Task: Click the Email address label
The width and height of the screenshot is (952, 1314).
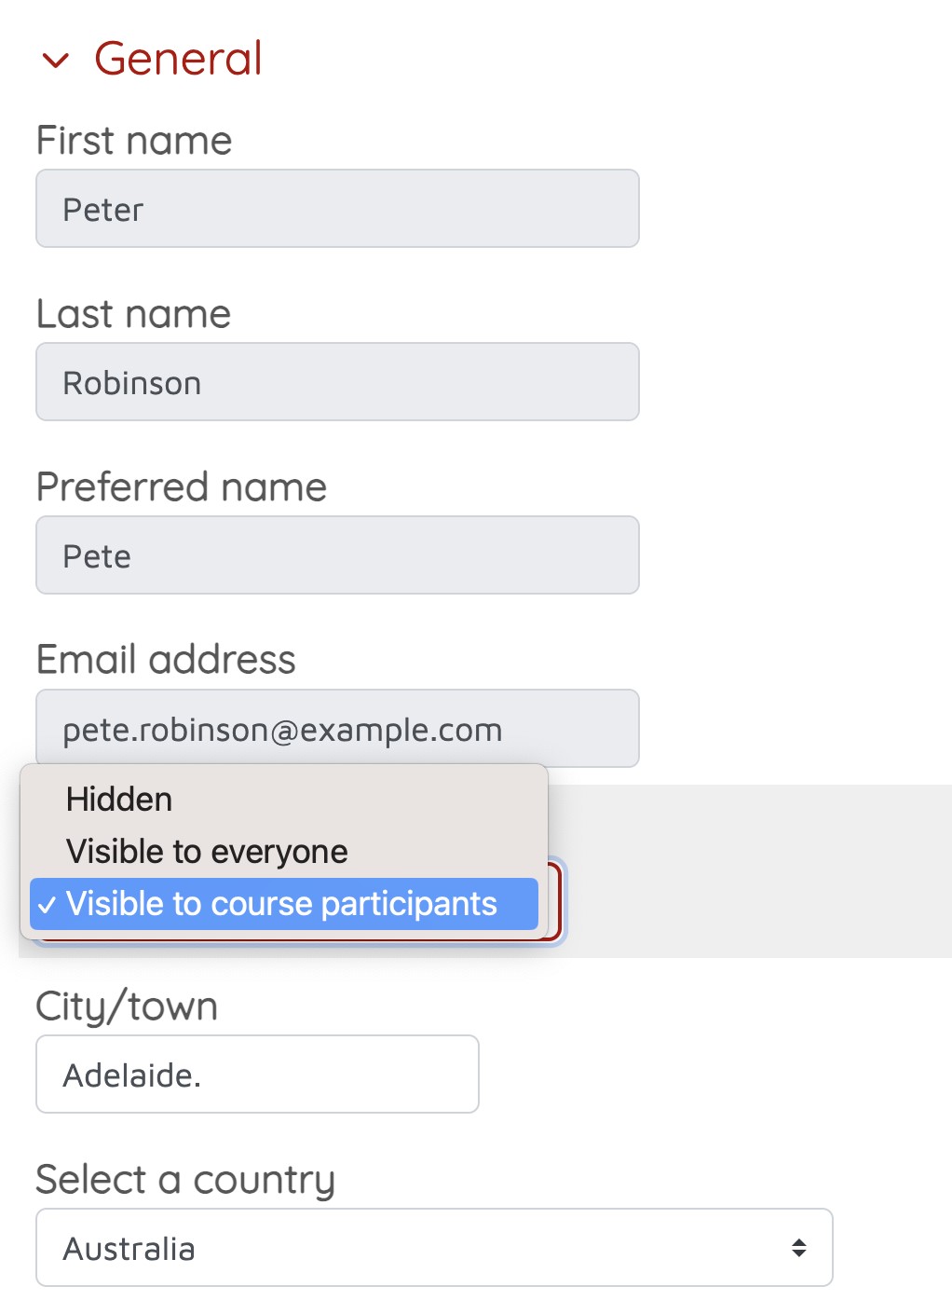Action: [166, 660]
